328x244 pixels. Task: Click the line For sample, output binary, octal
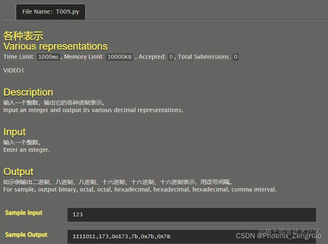[x=140, y=189]
